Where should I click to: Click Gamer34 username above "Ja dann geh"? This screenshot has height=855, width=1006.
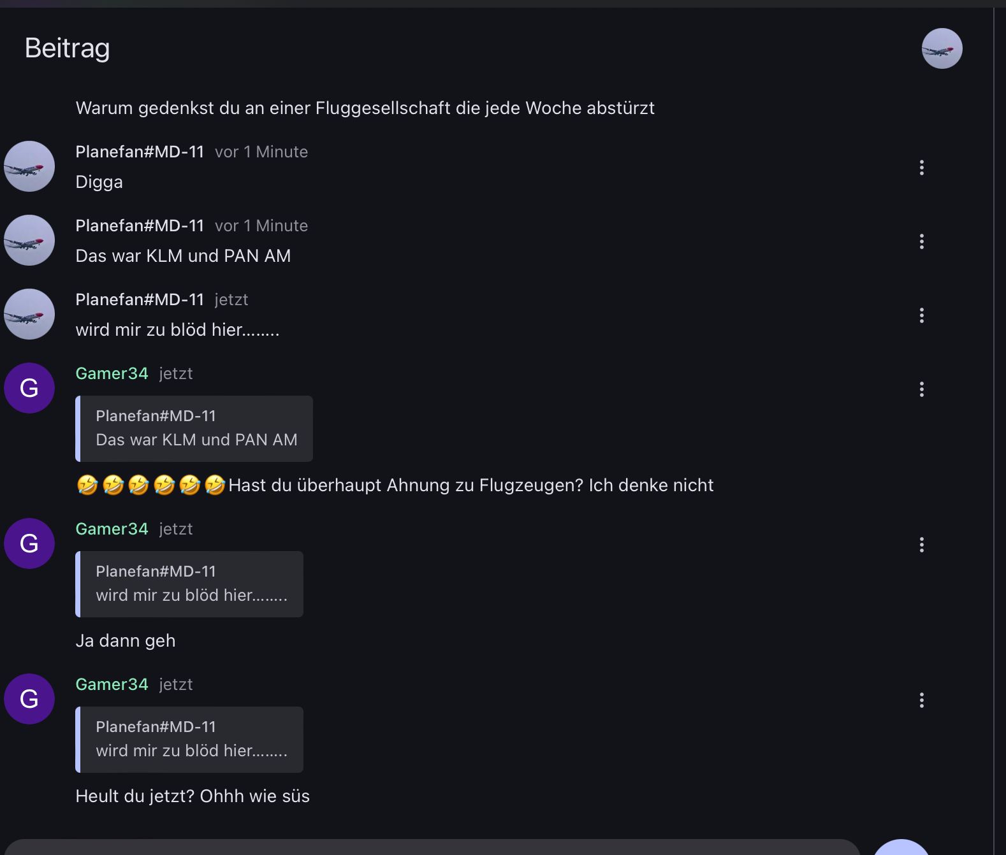(x=112, y=529)
